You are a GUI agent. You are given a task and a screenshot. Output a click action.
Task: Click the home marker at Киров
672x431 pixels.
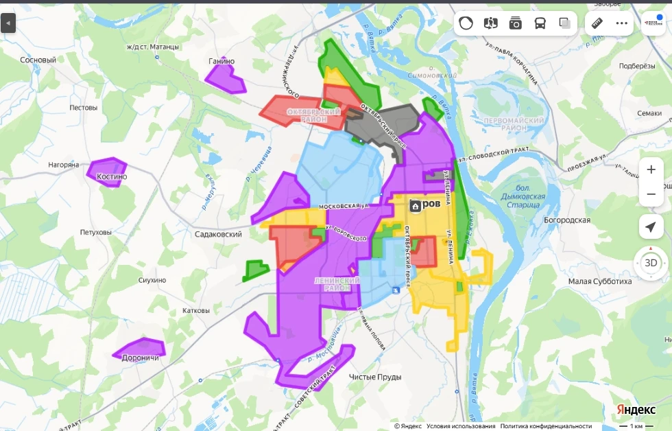(x=415, y=207)
